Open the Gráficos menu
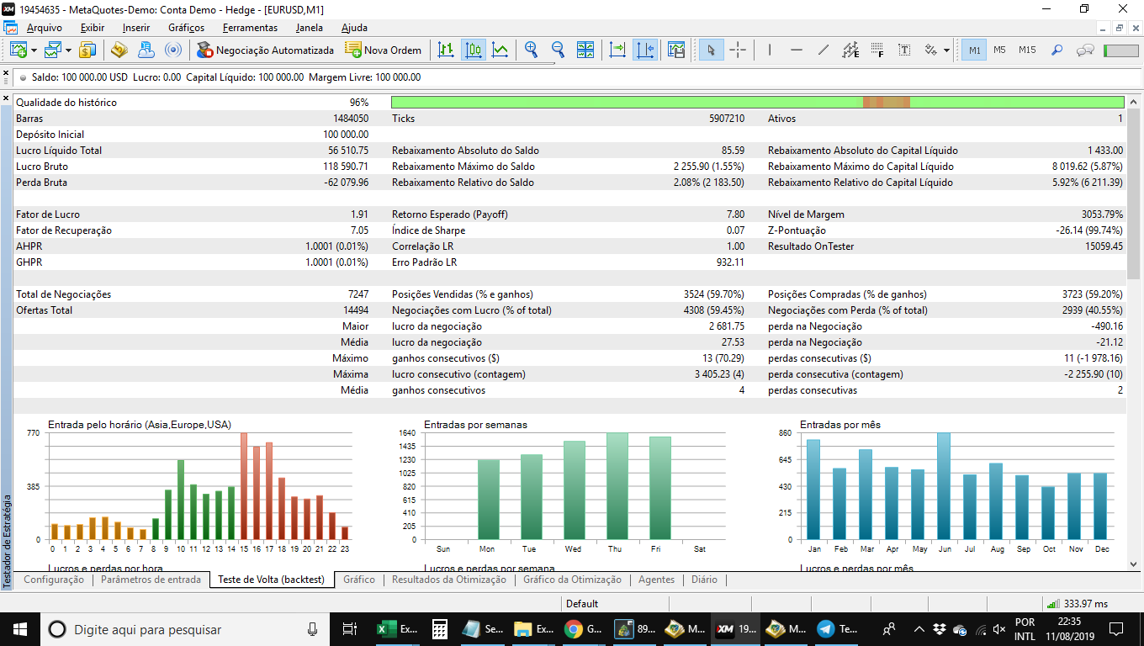 pyautogui.click(x=186, y=28)
